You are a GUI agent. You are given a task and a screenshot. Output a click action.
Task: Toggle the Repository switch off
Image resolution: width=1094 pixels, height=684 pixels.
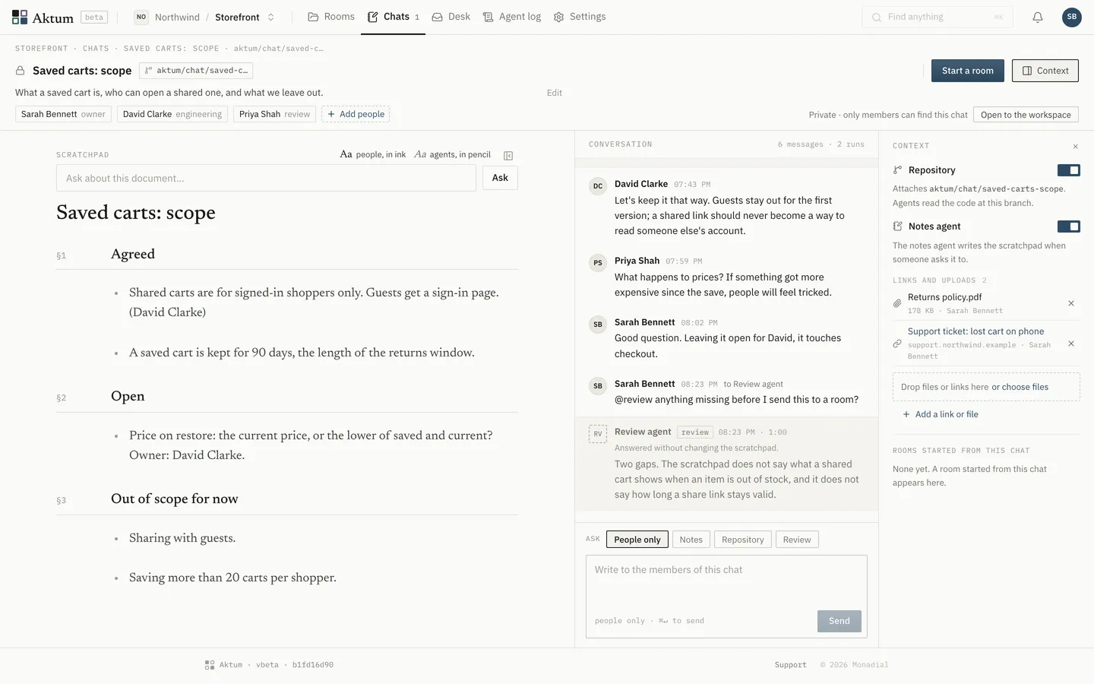click(x=1068, y=170)
